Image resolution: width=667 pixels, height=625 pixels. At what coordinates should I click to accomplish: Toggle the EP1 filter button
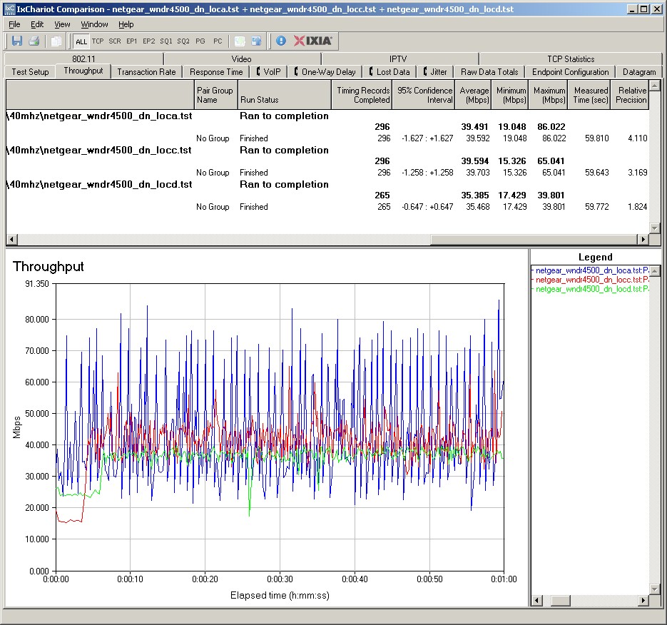point(131,41)
